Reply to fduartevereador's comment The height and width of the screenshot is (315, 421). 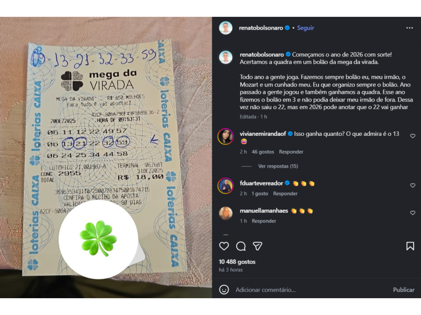pyautogui.click(x=285, y=194)
